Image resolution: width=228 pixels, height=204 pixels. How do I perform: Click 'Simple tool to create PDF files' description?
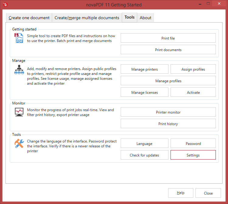coord(71,38)
